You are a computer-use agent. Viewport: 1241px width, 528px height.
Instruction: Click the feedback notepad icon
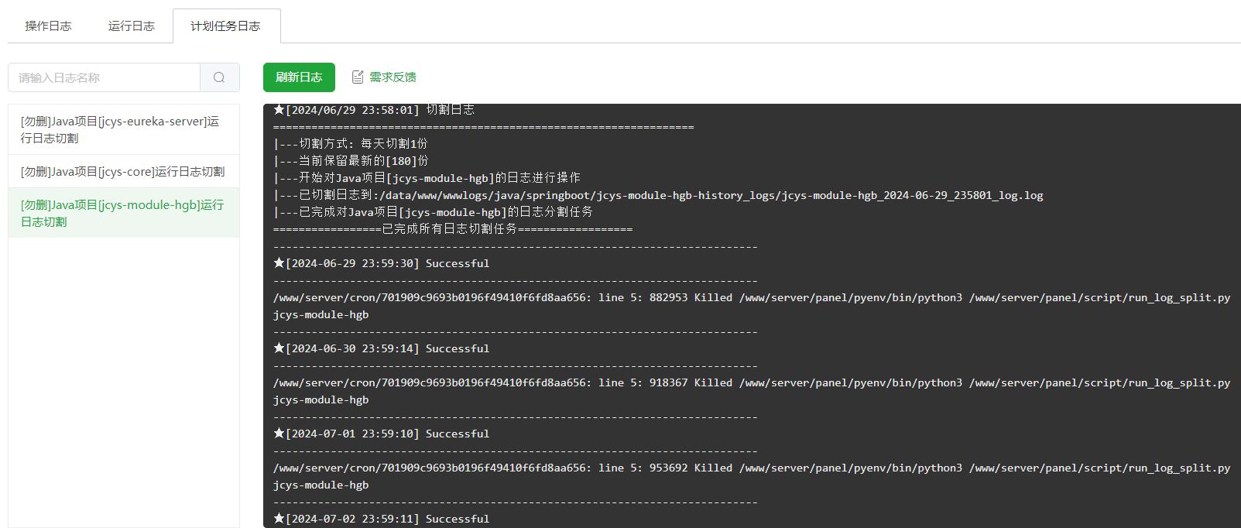[358, 77]
